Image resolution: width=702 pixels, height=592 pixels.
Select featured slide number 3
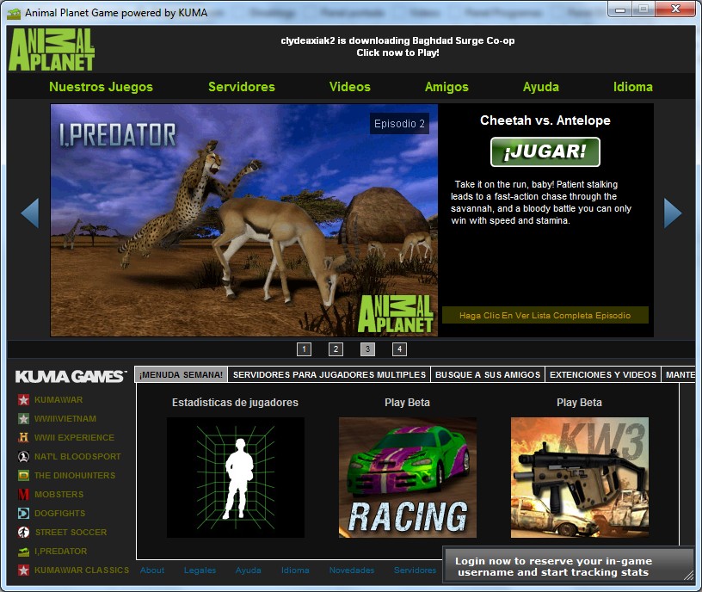[x=367, y=348]
